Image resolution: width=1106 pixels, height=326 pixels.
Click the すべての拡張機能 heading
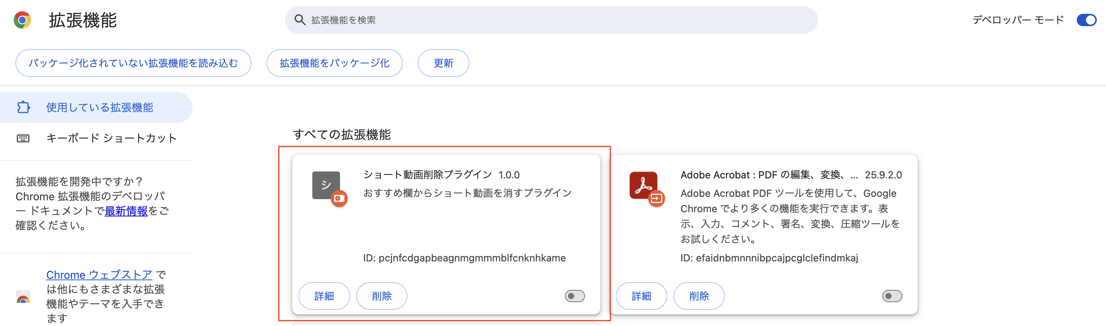point(342,135)
